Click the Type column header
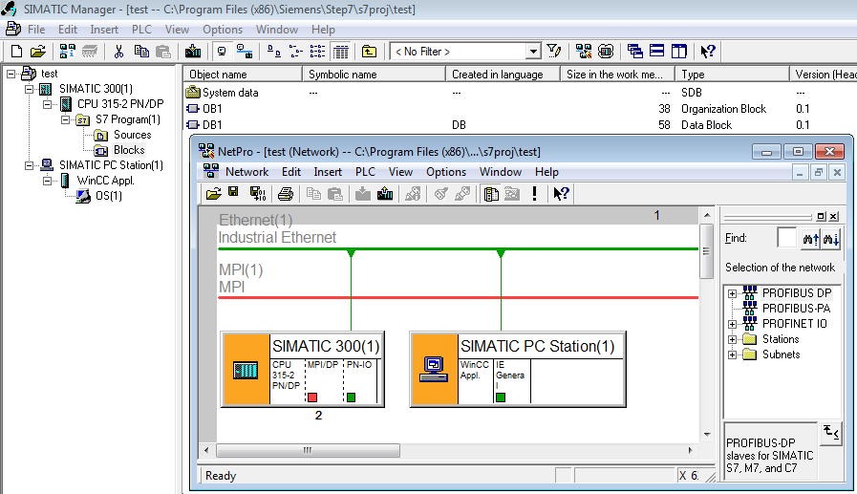The height and width of the screenshot is (494, 857). pos(733,75)
